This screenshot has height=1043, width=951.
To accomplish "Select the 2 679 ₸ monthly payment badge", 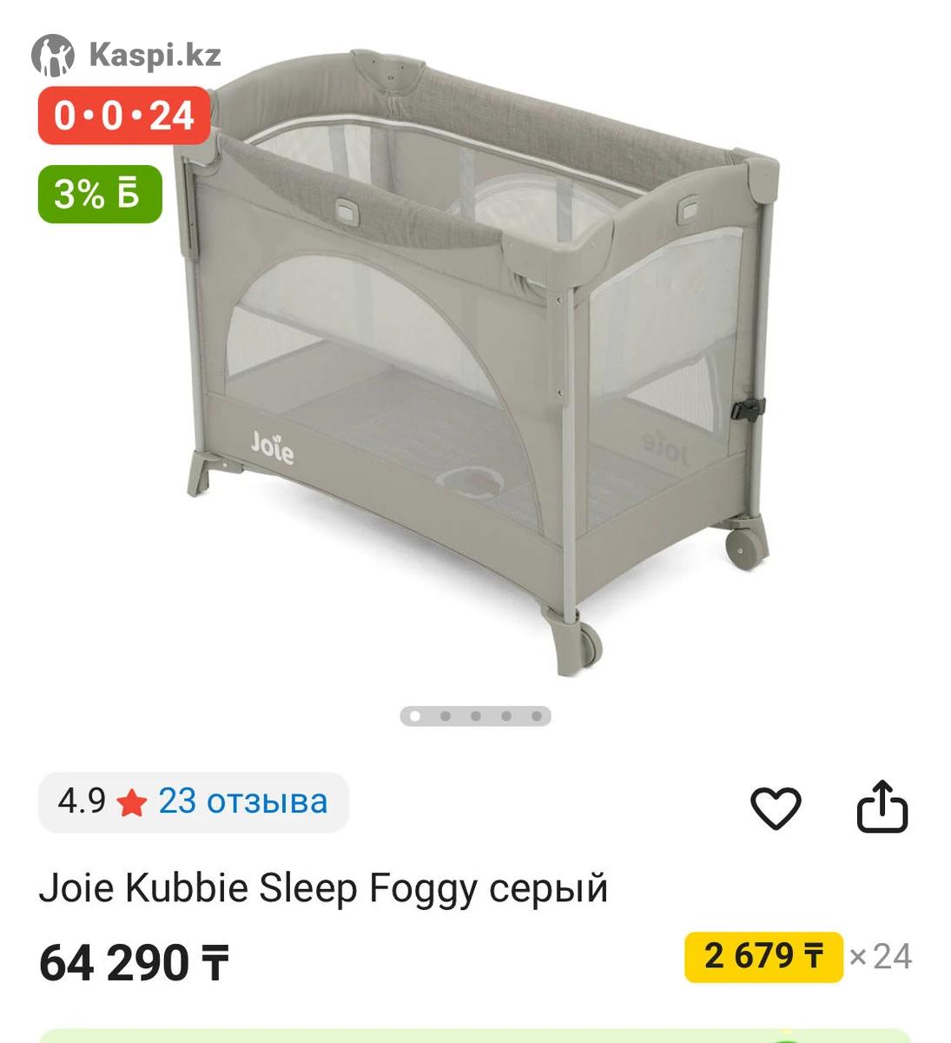I will (763, 957).
